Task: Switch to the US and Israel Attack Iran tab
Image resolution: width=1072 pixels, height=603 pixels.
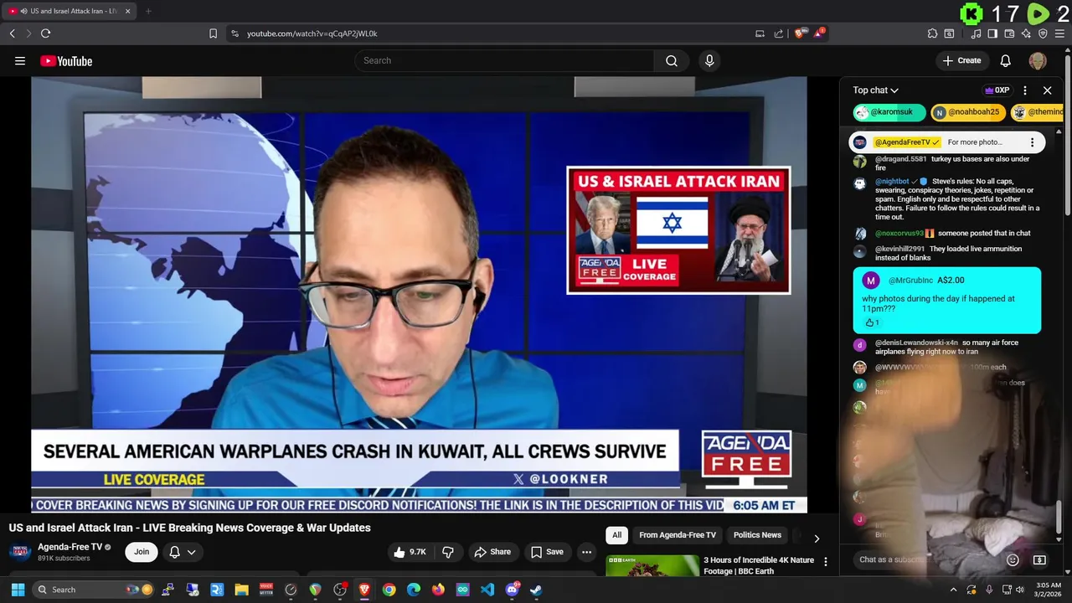Action: click(70, 11)
